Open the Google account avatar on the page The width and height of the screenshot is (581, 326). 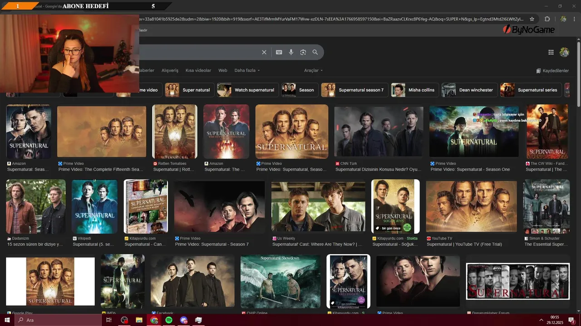click(564, 52)
